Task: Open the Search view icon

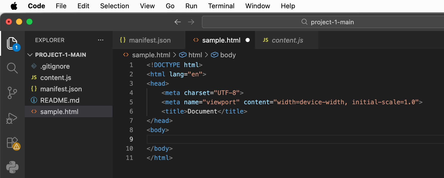Action: coord(12,68)
